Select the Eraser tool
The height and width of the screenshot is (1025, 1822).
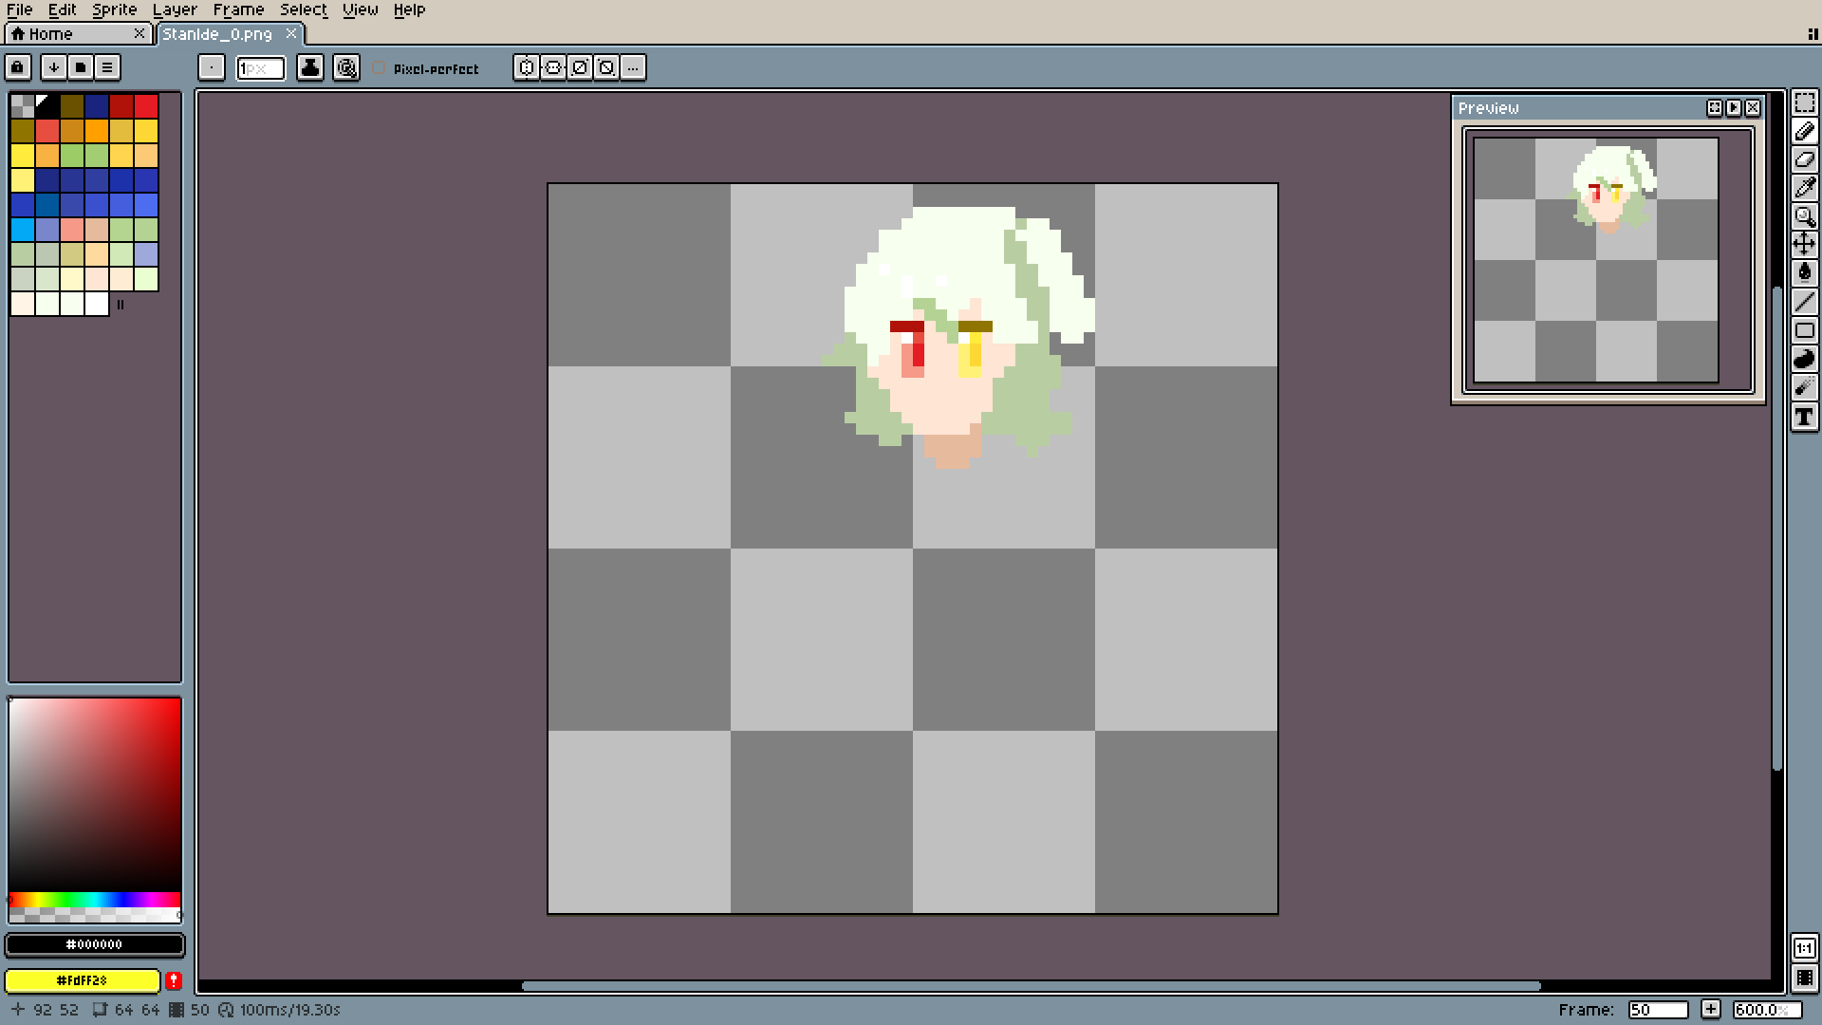(x=1804, y=159)
